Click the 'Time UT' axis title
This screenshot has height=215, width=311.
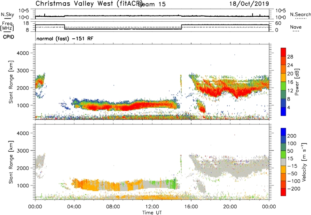click(152, 212)
